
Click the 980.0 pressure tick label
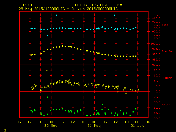click(x=156, y=65)
